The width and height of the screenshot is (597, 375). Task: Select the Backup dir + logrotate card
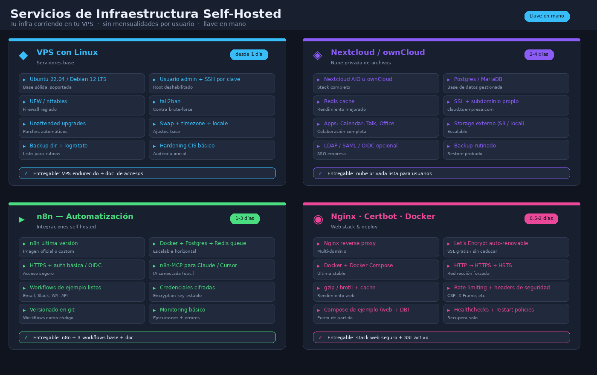82,150
